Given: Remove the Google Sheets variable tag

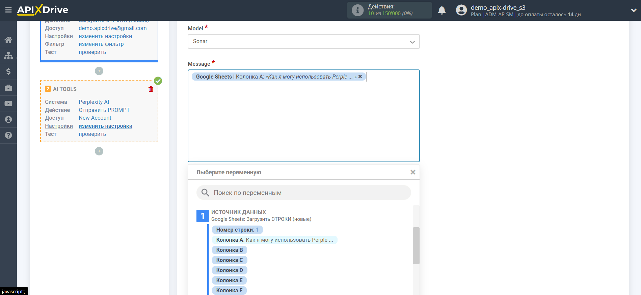Looking at the screenshot, I should coord(360,77).
